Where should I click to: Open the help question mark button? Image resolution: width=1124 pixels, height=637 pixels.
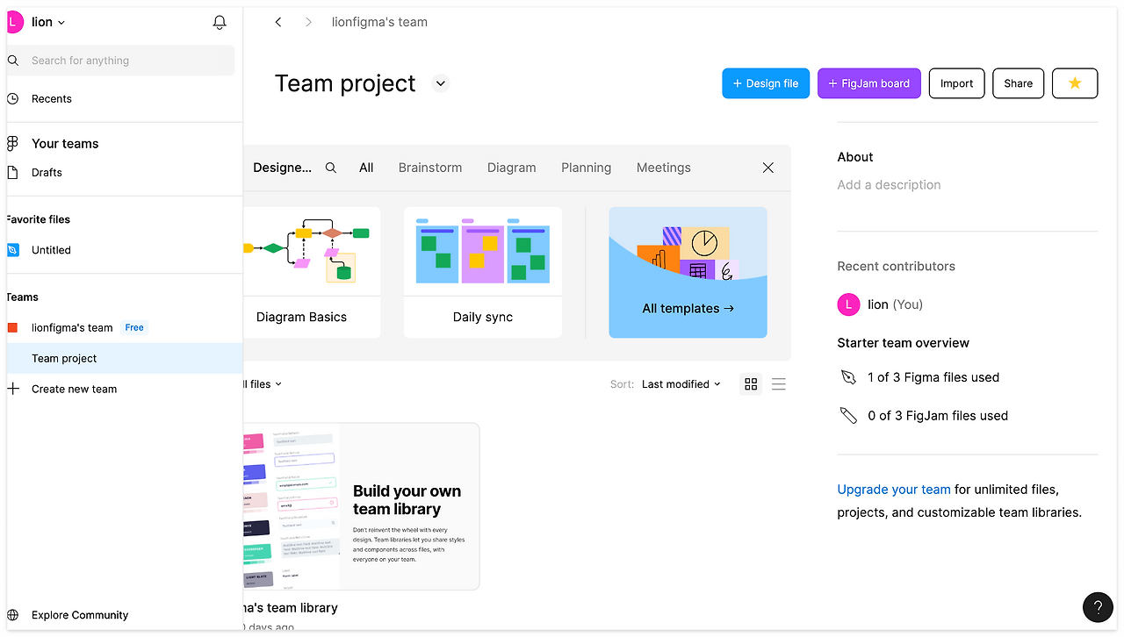pos(1098,607)
